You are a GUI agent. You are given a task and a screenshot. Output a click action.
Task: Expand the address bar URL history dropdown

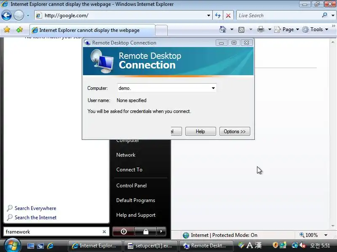[x=209, y=16]
